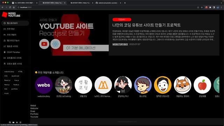Click the Website link
The height and width of the screenshot is (126, 224).
point(34,108)
